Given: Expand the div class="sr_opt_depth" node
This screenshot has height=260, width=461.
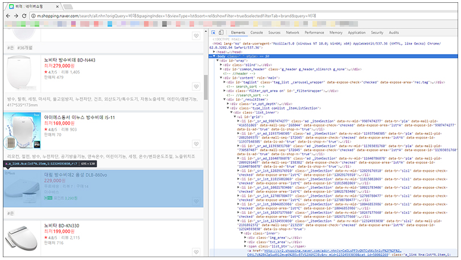Looking at the screenshot, I should point(228,104).
